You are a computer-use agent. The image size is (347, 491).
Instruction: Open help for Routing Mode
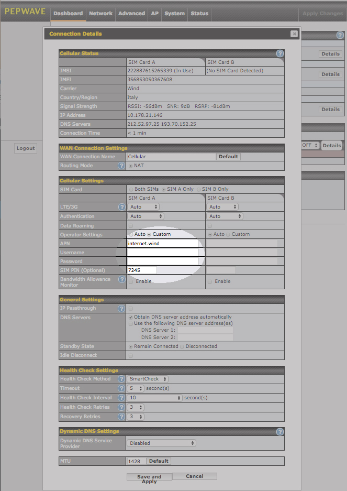point(121,166)
